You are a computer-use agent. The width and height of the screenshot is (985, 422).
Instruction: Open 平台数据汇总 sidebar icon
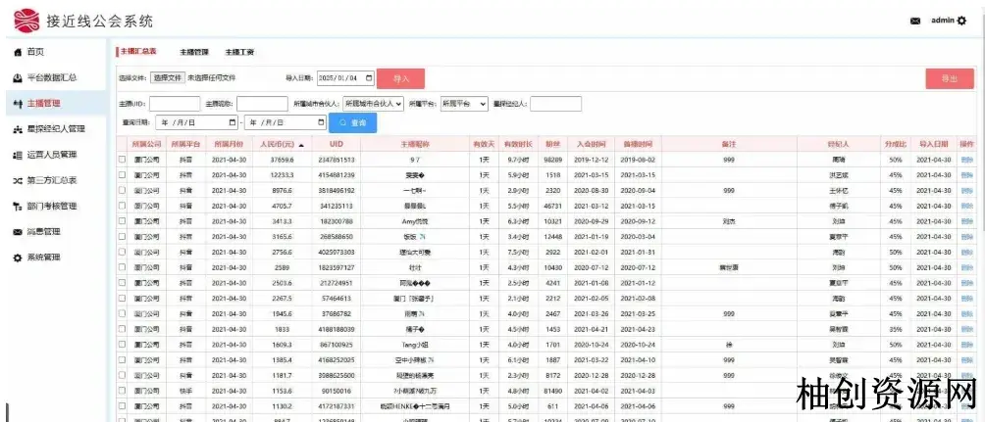[x=17, y=77]
